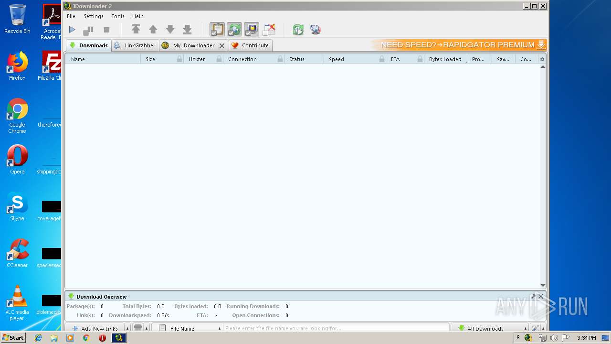Click the Rapidgator Premium speed banner
Viewport: 611px width, 344px height.
[x=459, y=45]
